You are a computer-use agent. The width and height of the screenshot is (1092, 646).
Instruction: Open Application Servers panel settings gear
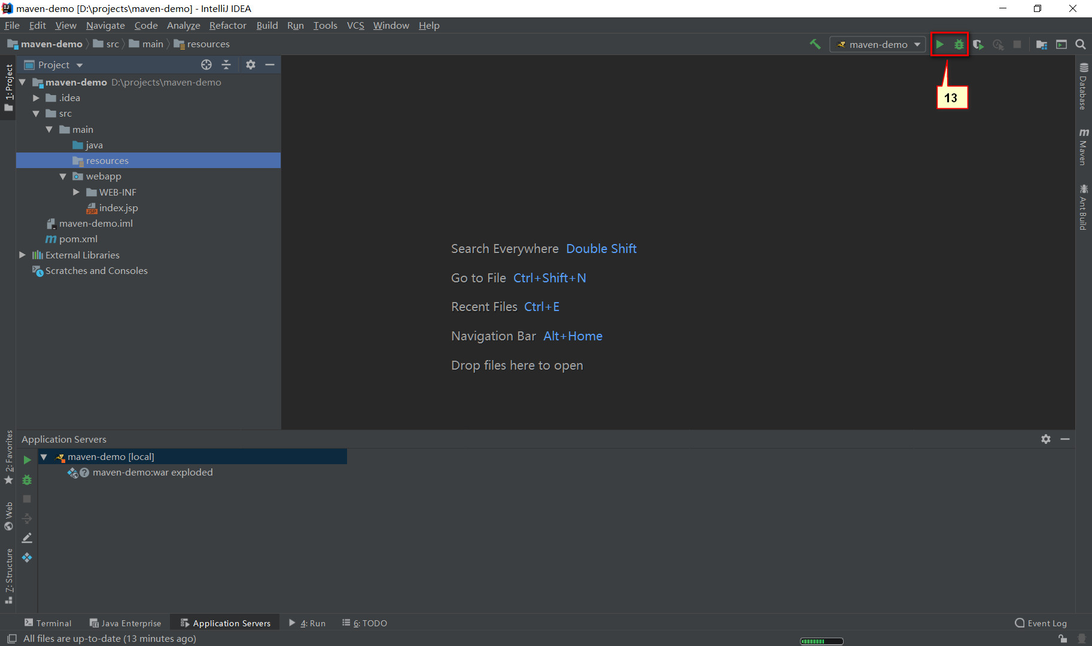click(x=1046, y=439)
